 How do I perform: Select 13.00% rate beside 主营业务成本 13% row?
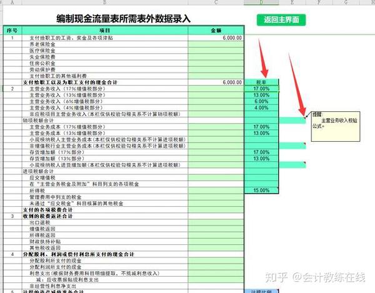click(x=261, y=133)
